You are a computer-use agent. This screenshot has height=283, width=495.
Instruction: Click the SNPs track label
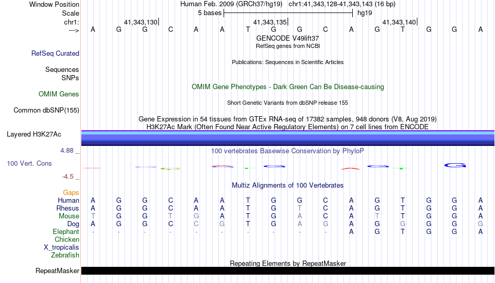(x=70, y=78)
